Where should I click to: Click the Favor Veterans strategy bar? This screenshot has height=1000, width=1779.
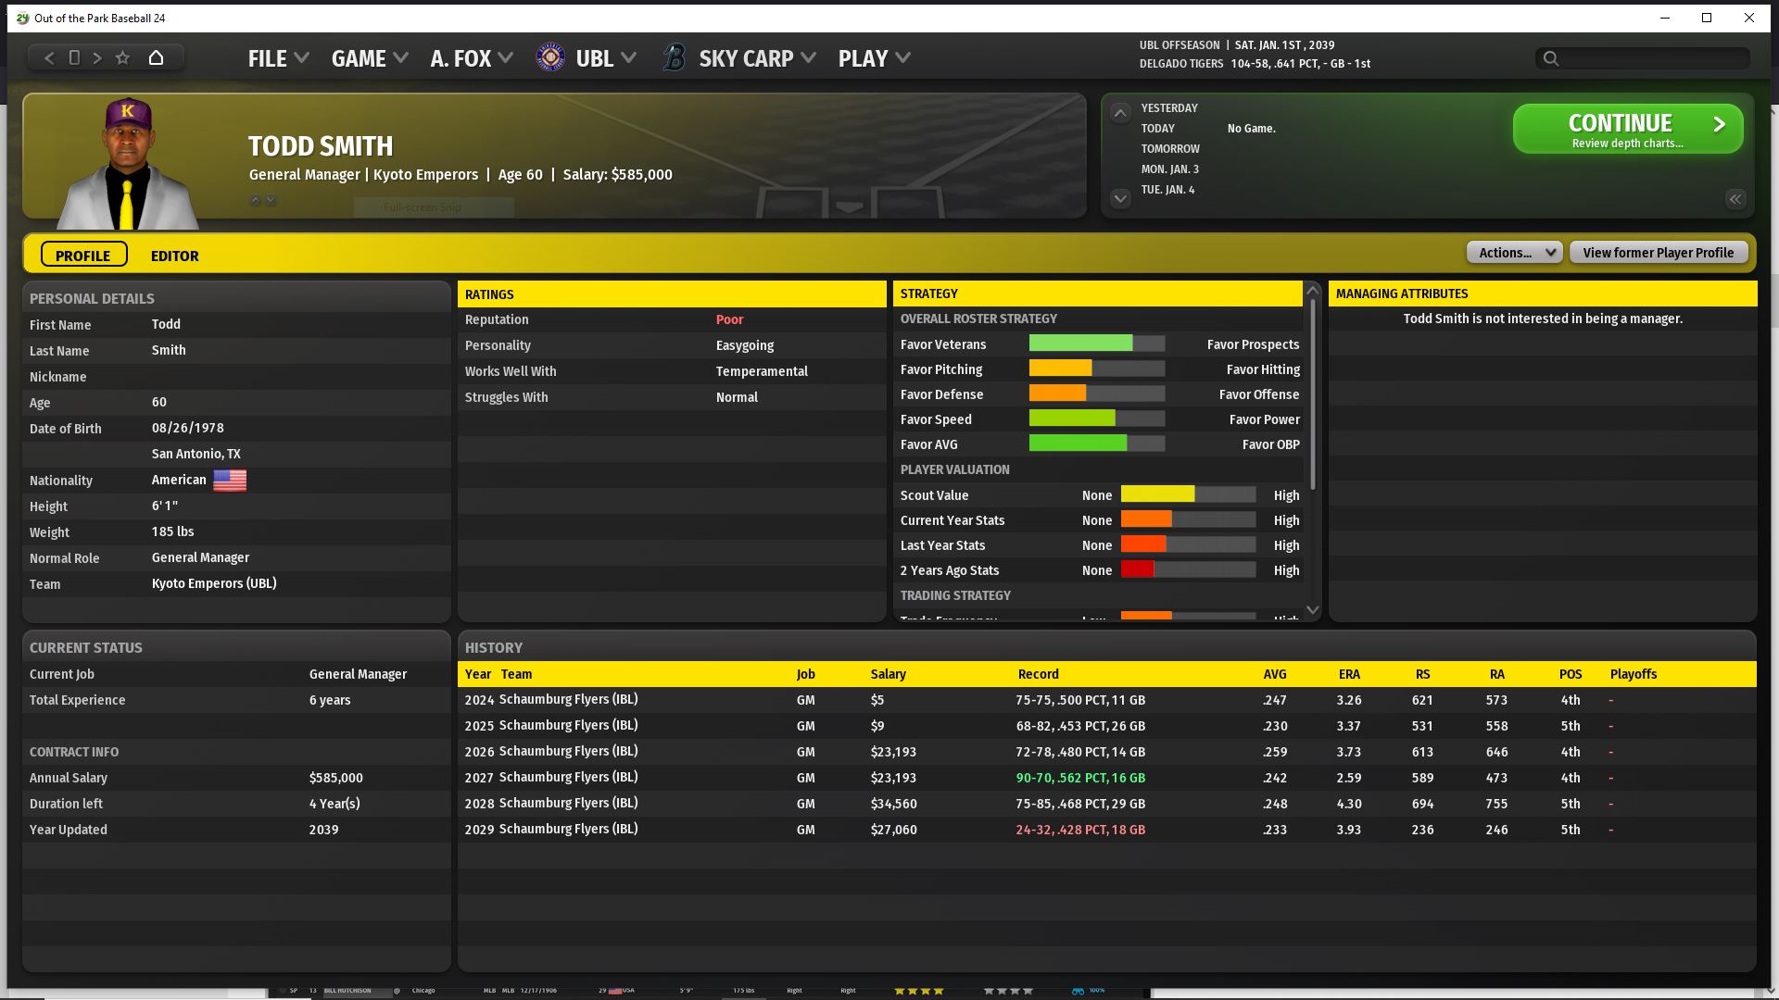(x=1096, y=344)
